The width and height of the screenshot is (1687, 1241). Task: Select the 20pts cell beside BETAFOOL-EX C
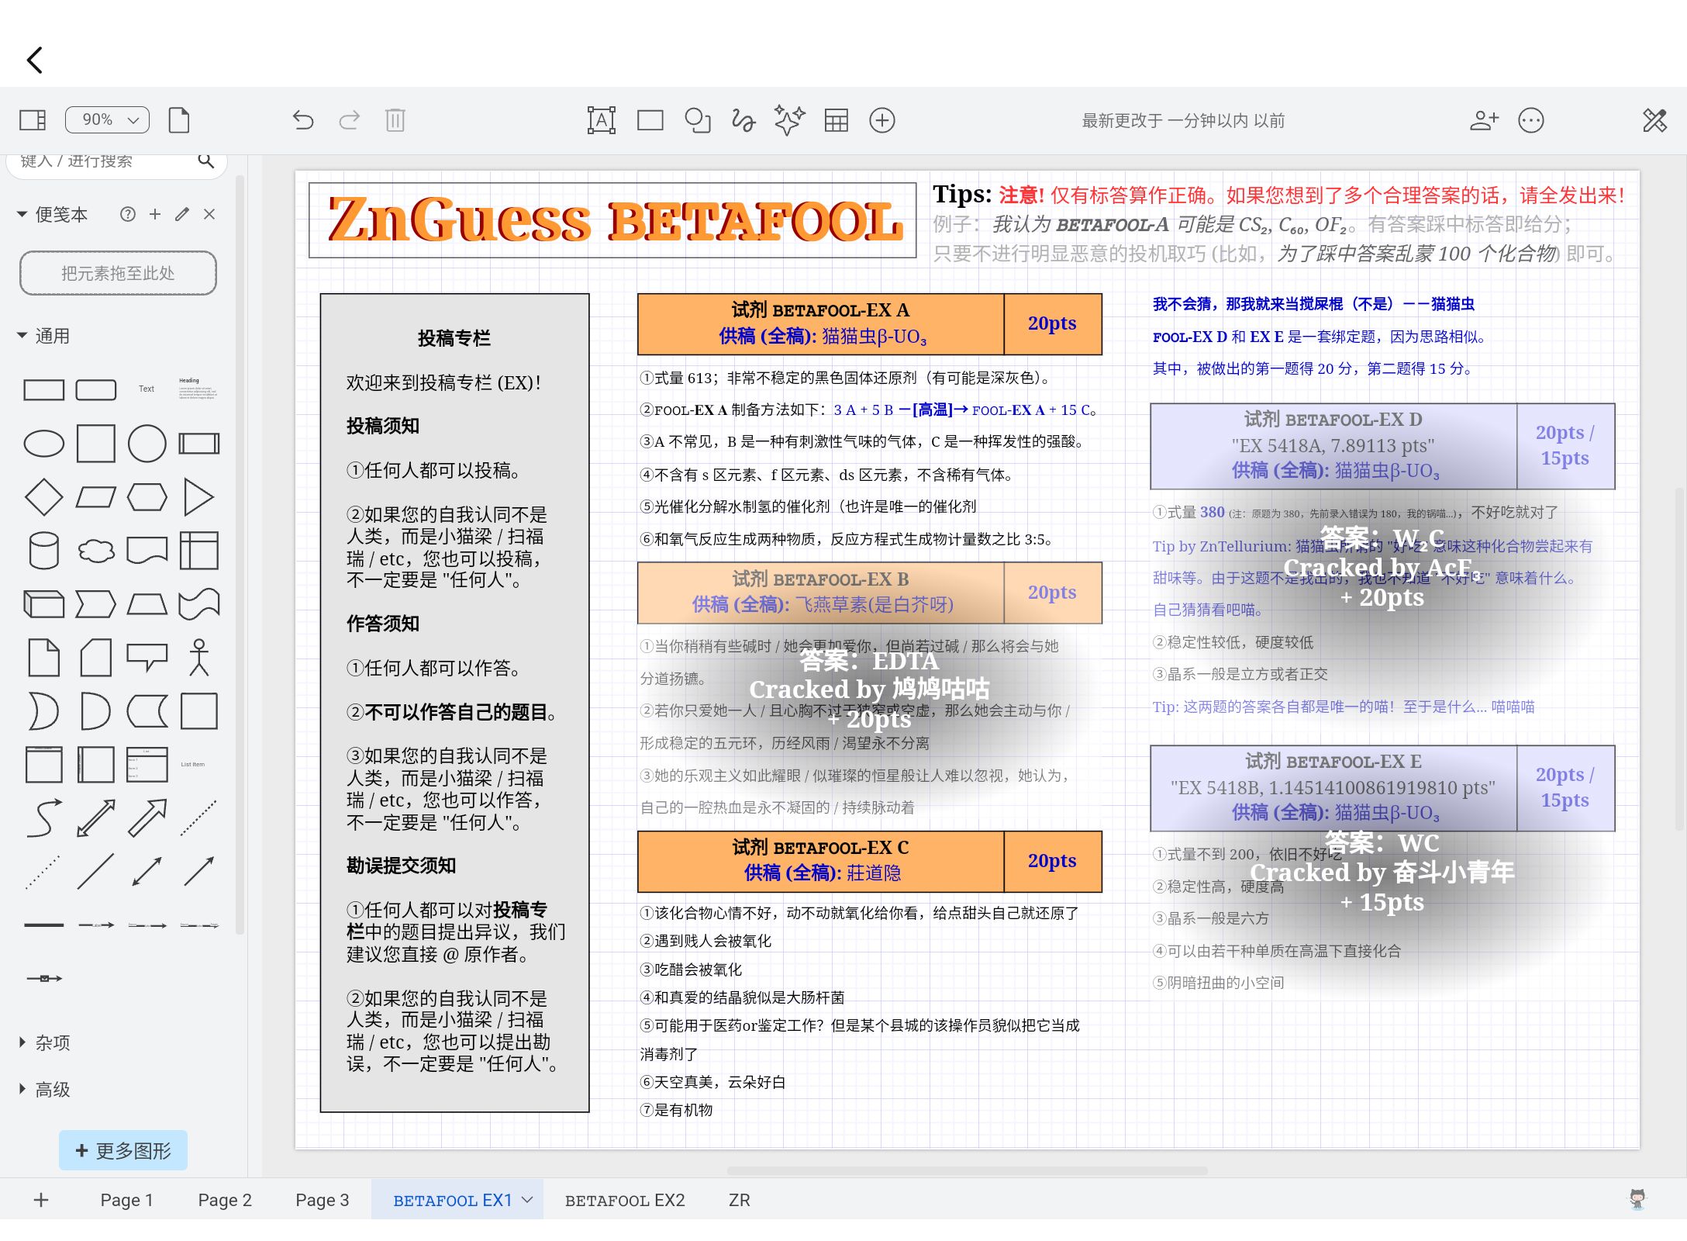click(1052, 861)
